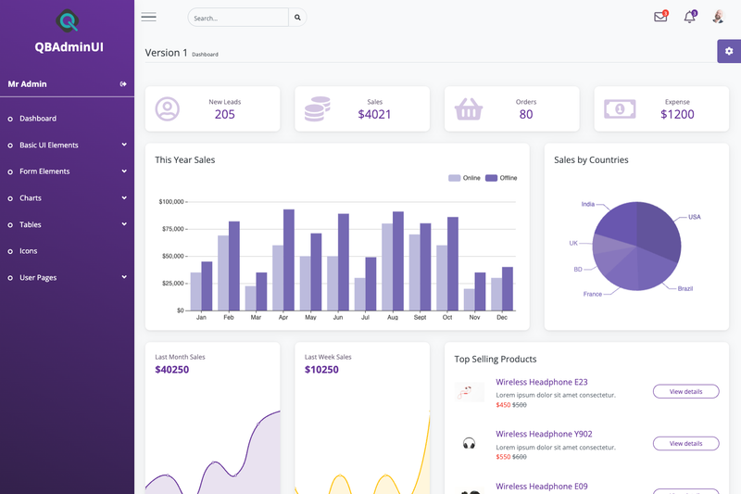
Task: Open Charts menu item
Action: [x=31, y=198]
